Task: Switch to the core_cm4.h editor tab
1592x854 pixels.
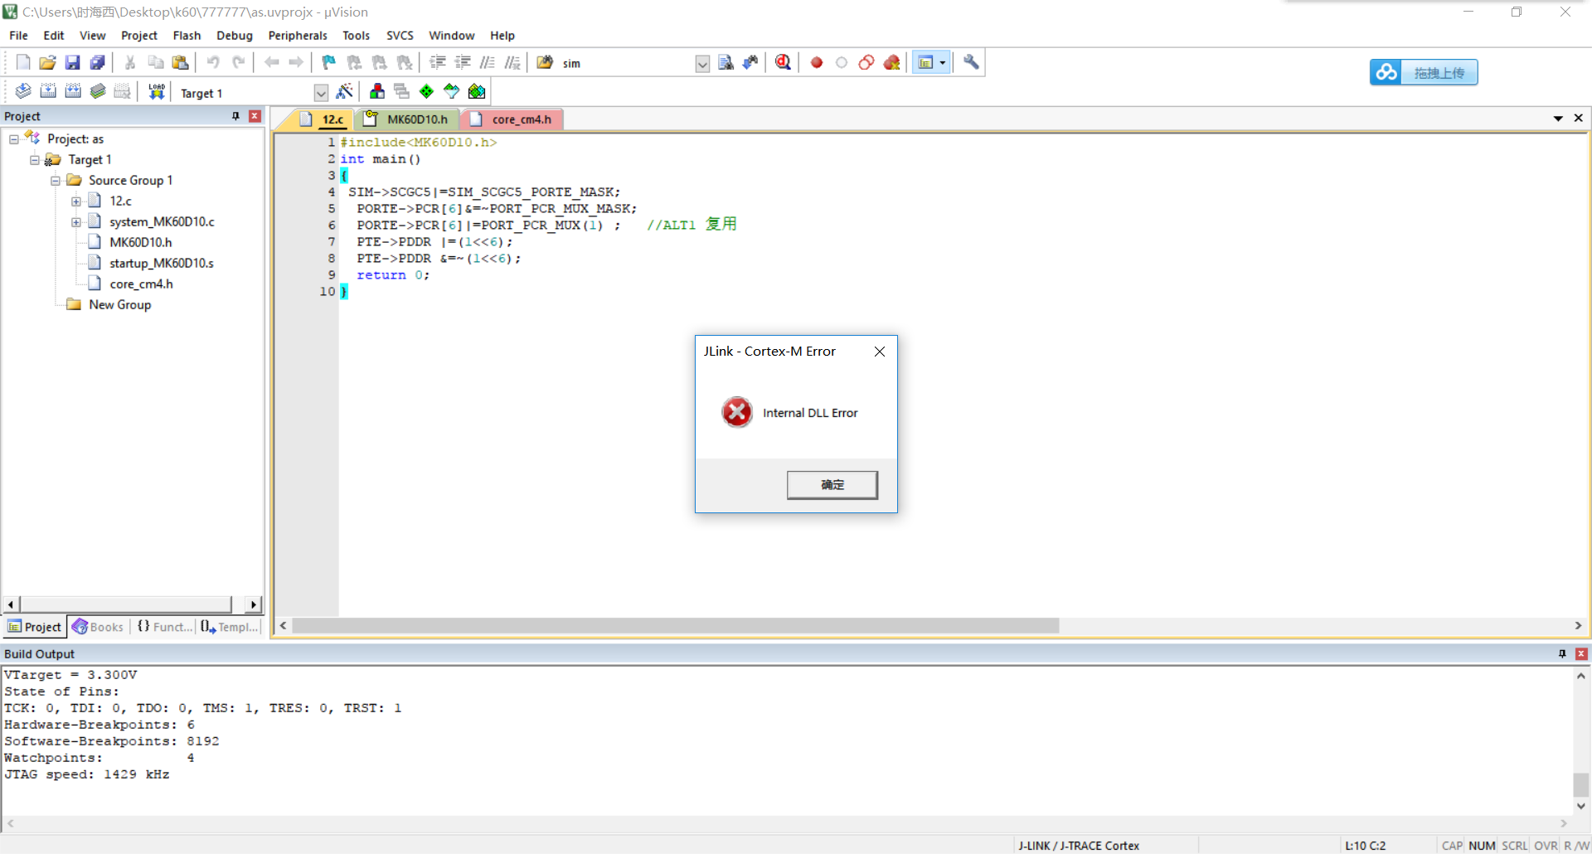Action: (512, 119)
